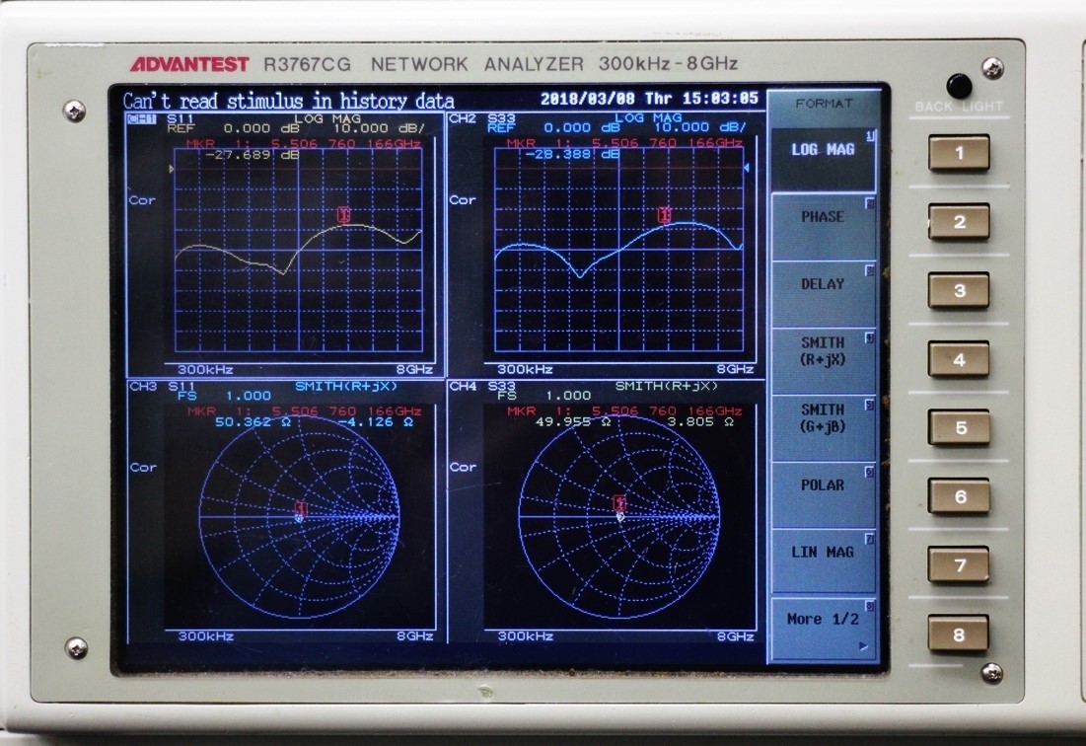Click the 3.805 Ω reactance reading

pyautogui.click(x=699, y=421)
